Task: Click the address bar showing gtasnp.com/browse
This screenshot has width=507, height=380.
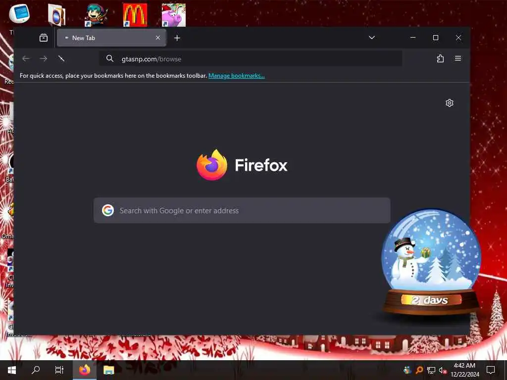Action: pyautogui.click(x=251, y=59)
